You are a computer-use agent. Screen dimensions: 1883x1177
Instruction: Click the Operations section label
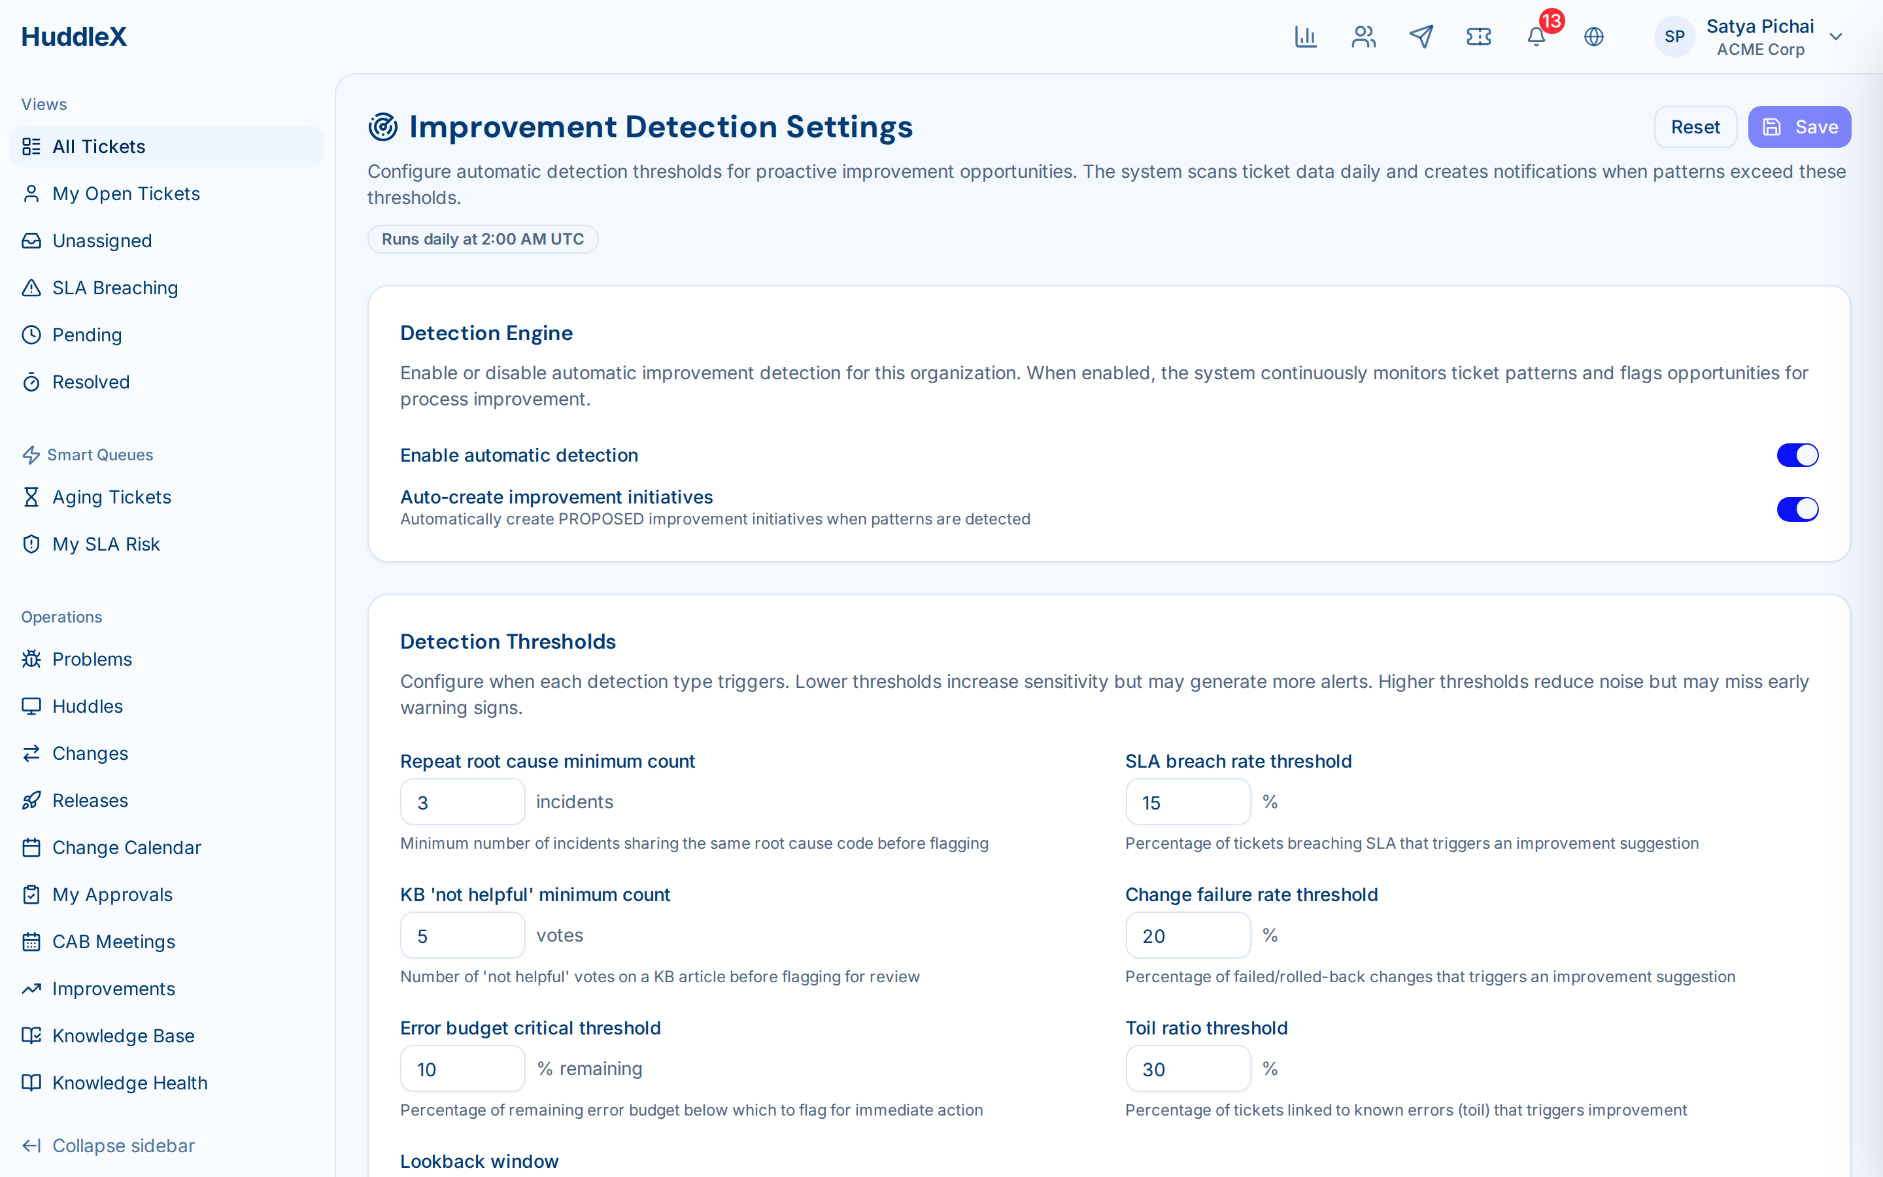pos(61,617)
